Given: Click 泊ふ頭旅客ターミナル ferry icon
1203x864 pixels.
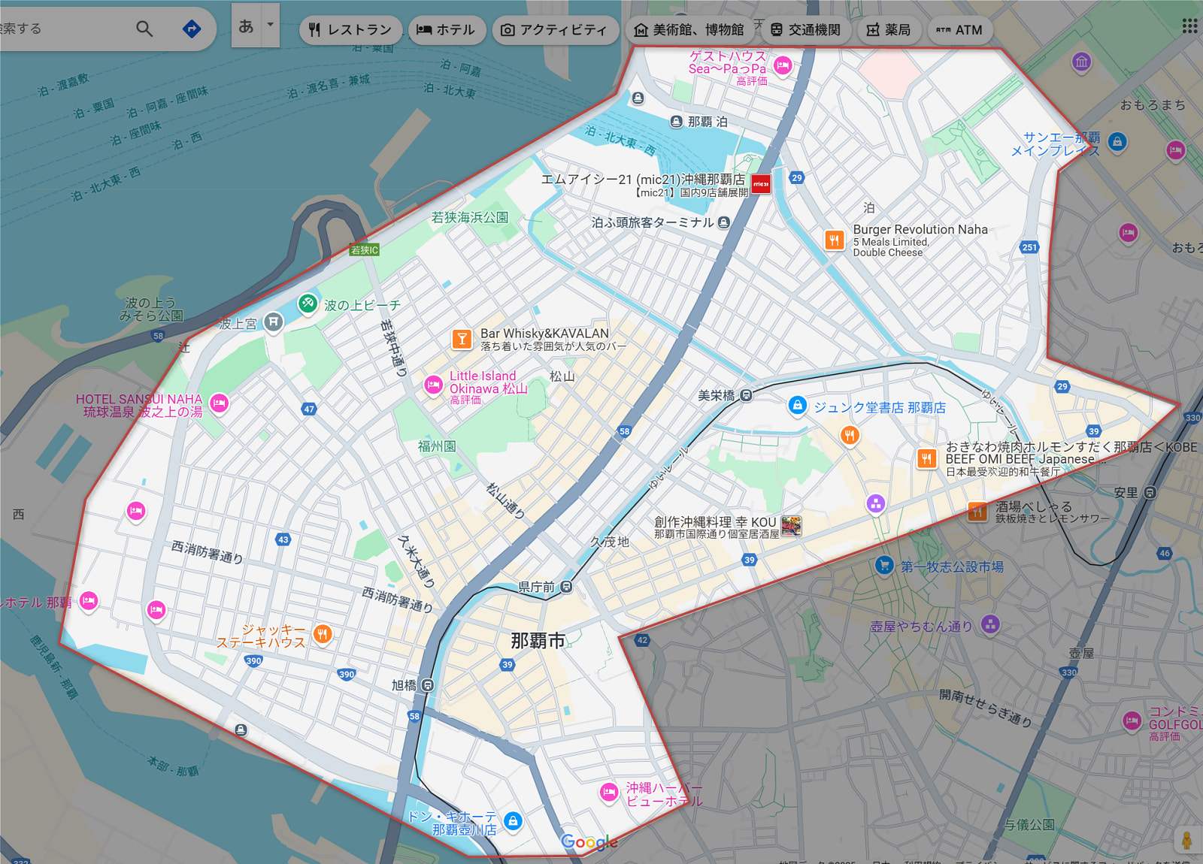Looking at the screenshot, I should tap(723, 222).
